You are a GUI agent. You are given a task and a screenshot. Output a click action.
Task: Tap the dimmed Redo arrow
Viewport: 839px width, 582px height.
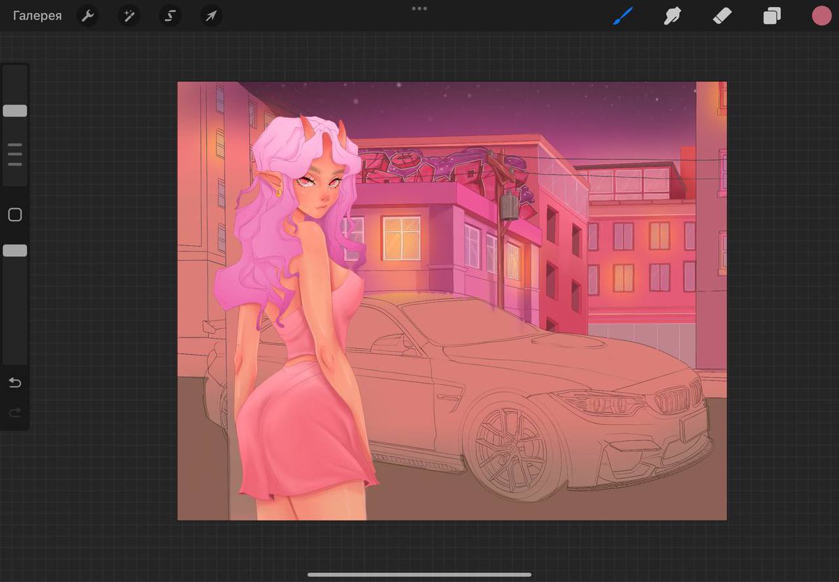(14, 412)
